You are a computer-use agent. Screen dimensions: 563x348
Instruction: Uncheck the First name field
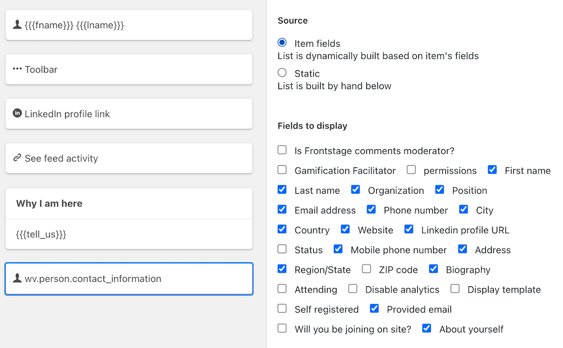[x=492, y=170]
